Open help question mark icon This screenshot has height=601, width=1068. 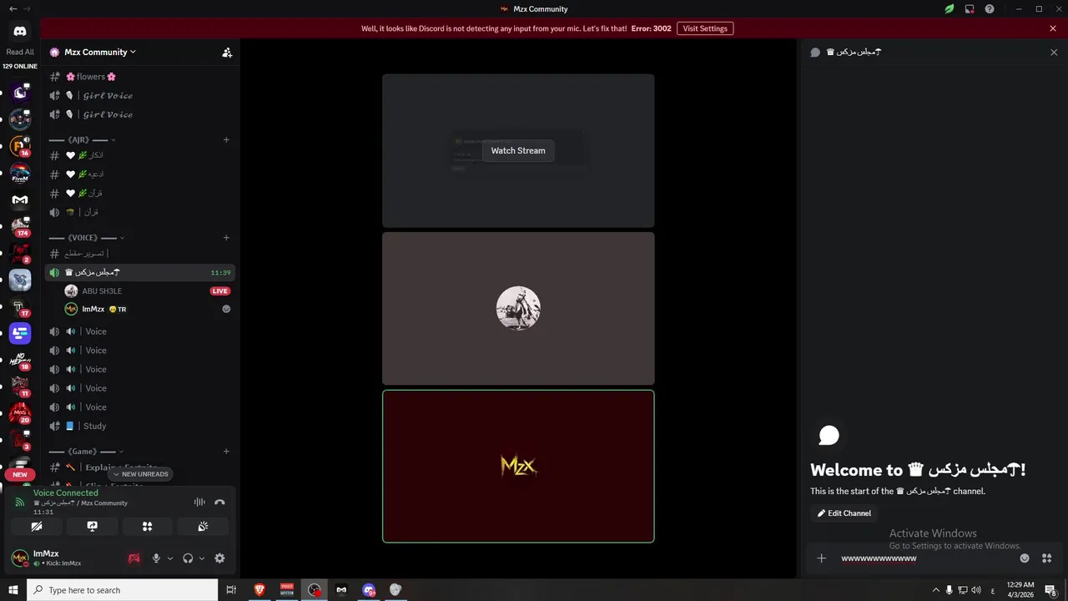[990, 8]
